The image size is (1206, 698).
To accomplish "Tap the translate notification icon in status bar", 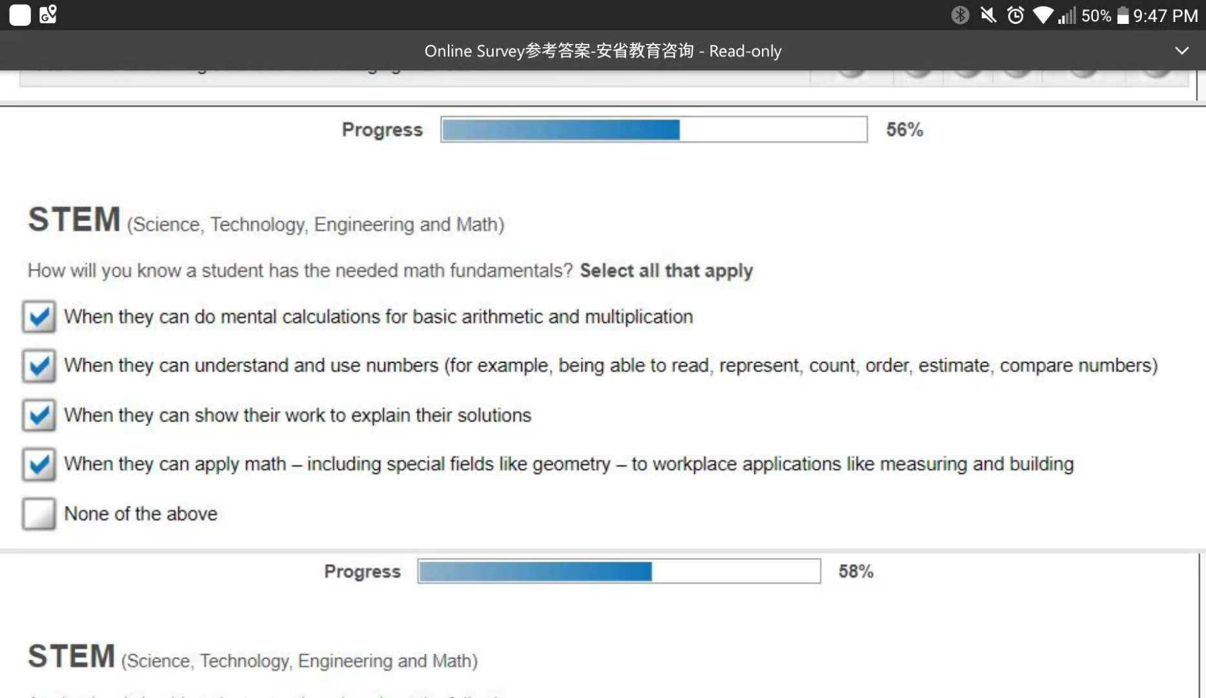I will coord(48,14).
